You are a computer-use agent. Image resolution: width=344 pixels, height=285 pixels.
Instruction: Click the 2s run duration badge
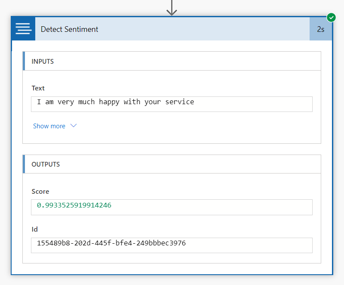click(320, 29)
